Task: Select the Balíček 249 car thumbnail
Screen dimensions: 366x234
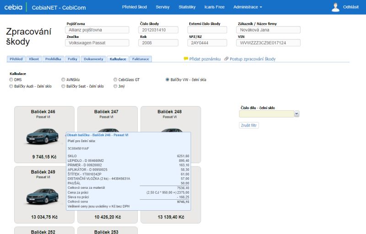Action: (x=43, y=196)
